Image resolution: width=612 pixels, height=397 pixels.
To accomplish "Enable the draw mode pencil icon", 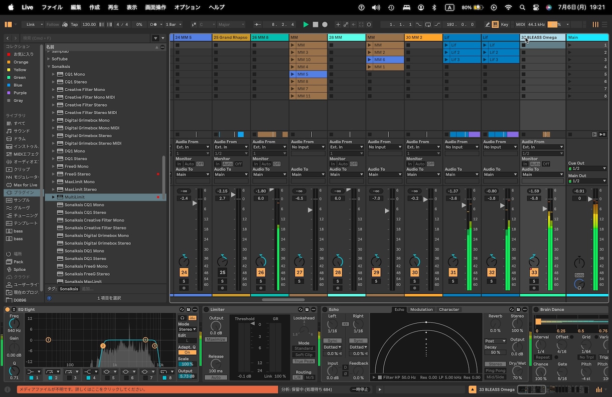I will [488, 25].
